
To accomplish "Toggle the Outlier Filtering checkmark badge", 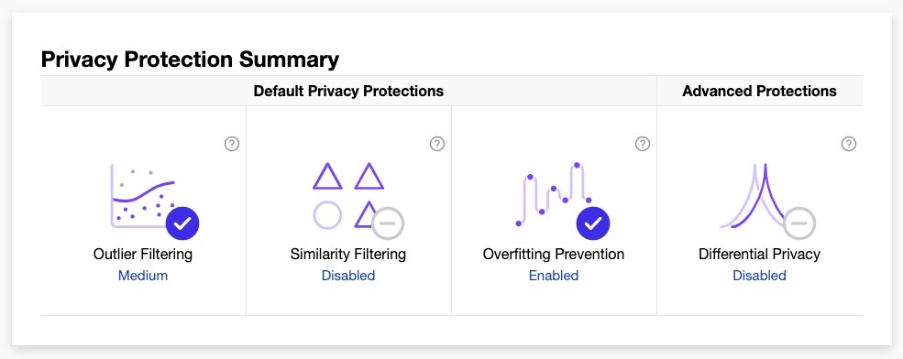I will point(182,223).
